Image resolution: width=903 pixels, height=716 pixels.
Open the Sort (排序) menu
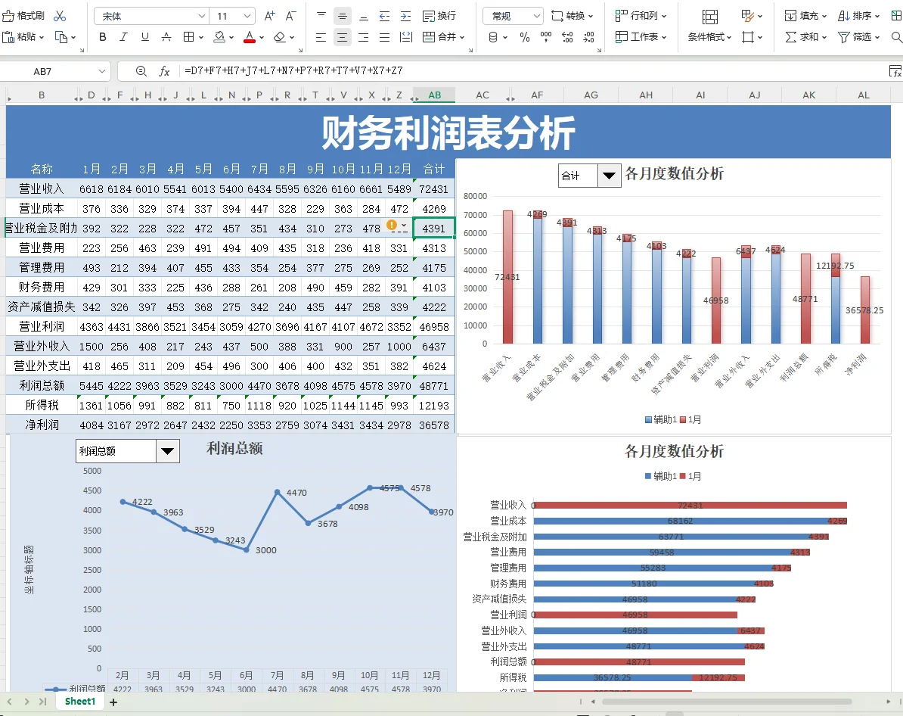[x=858, y=16]
